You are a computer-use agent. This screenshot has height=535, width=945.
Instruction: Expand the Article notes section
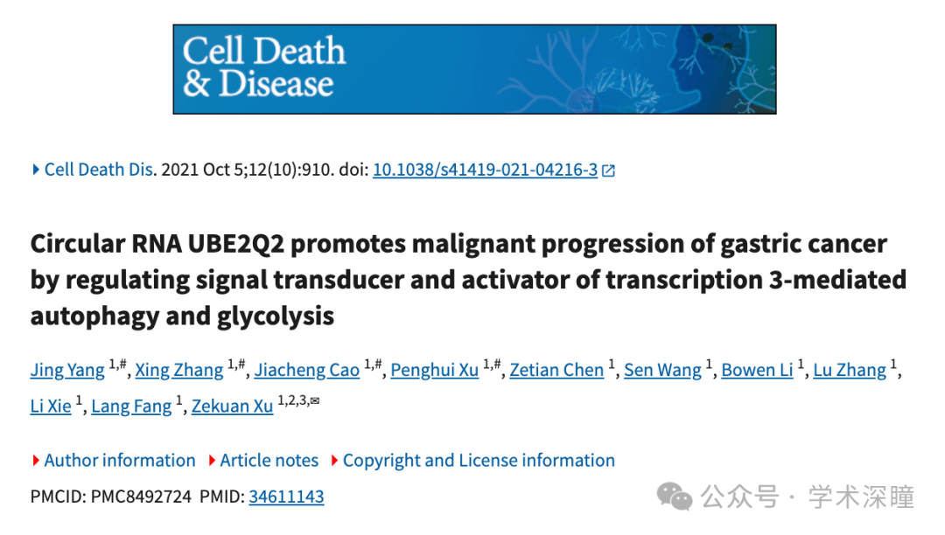(x=263, y=461)
